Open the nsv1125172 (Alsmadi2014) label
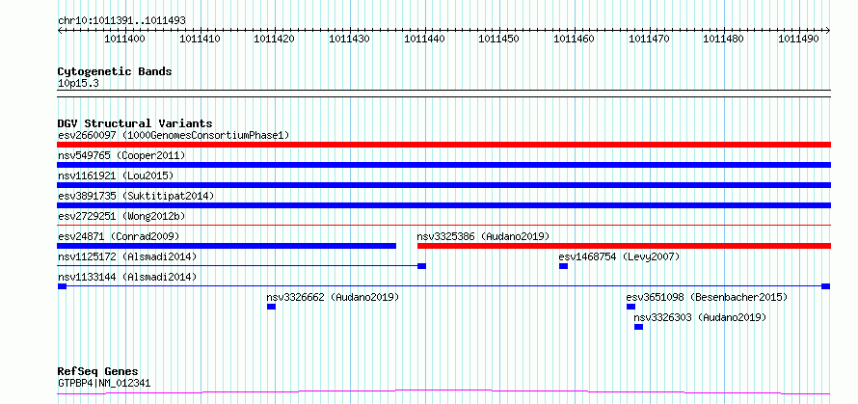The width and height of the screenshot is (858, 404). (127, 256)
